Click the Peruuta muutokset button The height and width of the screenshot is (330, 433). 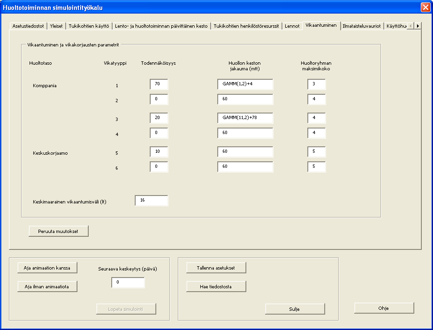tap(59, 231)
